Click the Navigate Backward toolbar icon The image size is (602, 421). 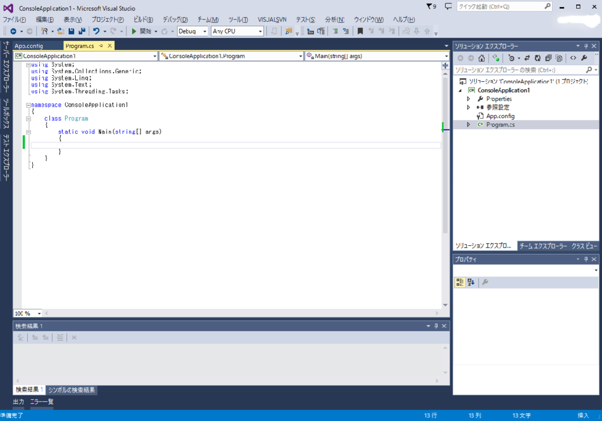click(14, 31)
